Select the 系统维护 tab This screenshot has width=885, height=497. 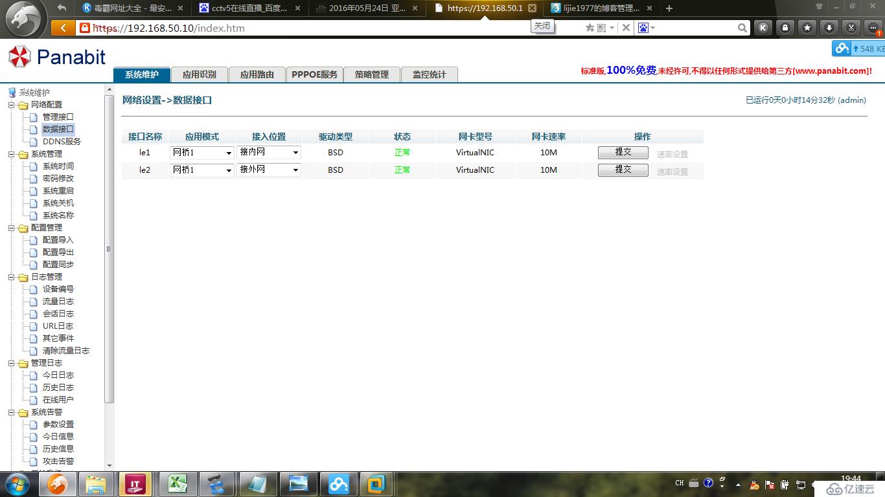[142, 74]
